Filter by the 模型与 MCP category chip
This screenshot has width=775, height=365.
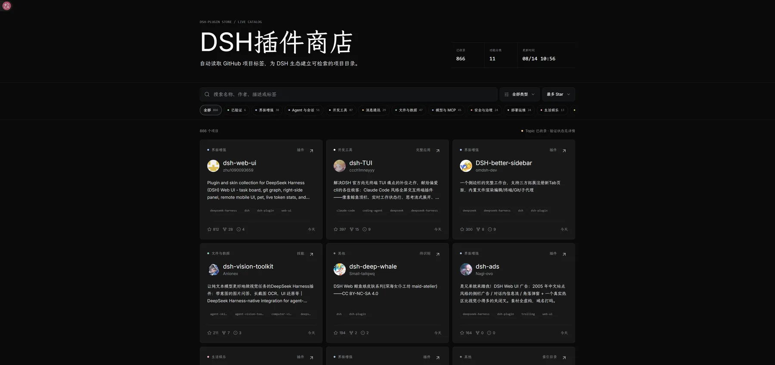point(446,110)
